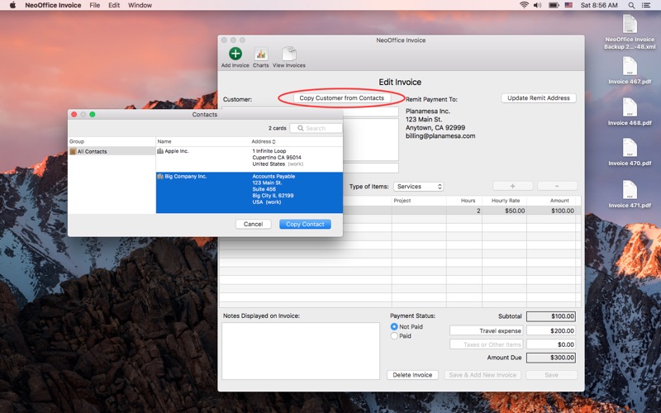Click the Wi-Fi icon in menu bar
Screen dimensions: 661x413
[x=524, y=5]
